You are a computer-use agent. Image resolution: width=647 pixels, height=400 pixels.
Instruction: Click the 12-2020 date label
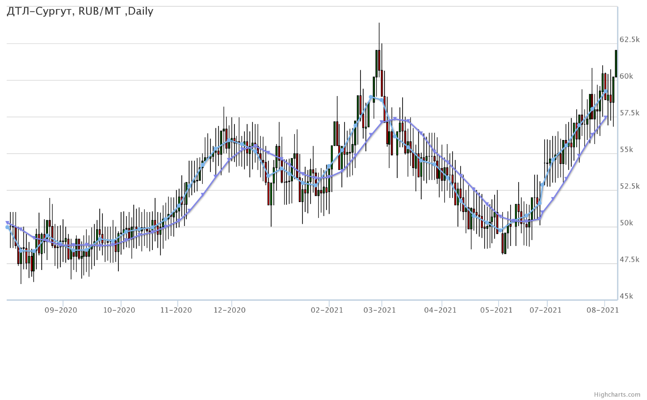(229, 310)
